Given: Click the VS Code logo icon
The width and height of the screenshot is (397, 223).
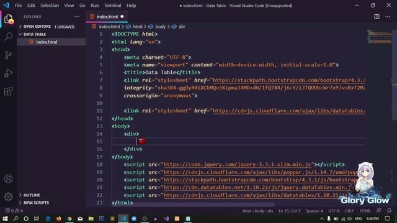Looking at the screenshot, I should tap(6, 6).
